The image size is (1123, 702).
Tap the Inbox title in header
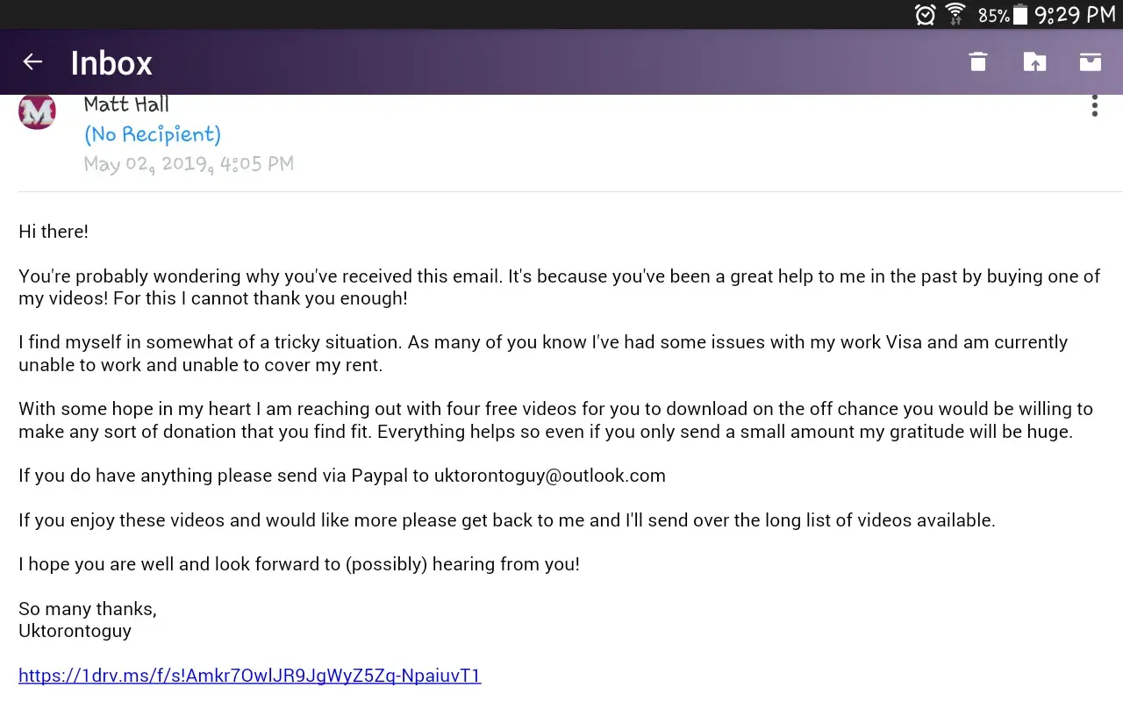[x=111, y=63]
